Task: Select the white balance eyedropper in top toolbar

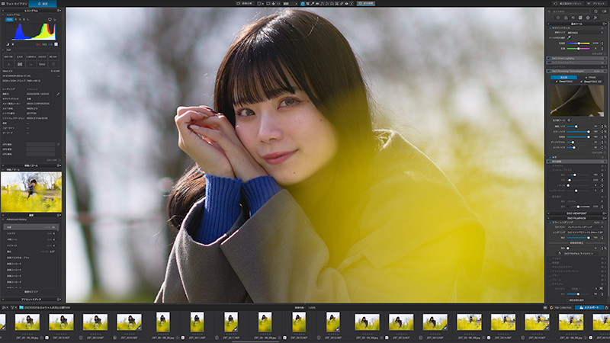Action: coord(313,4)
